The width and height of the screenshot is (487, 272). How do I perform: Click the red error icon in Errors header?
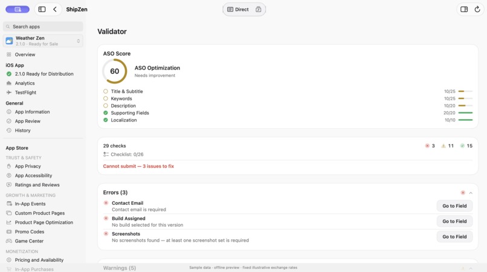pyautogui.click(x=463, y=193)
